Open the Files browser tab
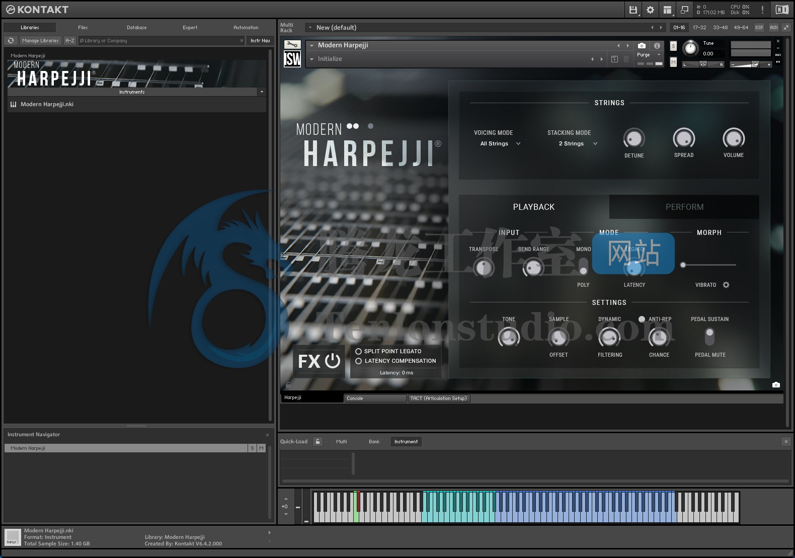Viewport: 795px width, 558px height. (83, 28)
